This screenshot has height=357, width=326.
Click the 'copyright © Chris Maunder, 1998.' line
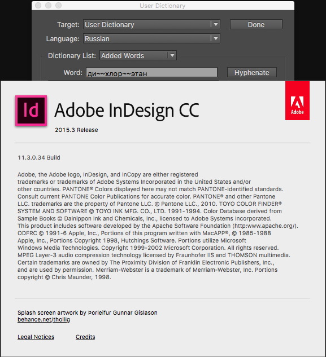(64, 277)
